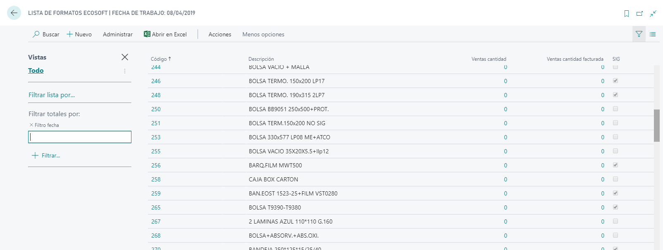Toggle SIG checkbox for code 265
This screenshot has height=250, width=663.
tap(615, 207)
